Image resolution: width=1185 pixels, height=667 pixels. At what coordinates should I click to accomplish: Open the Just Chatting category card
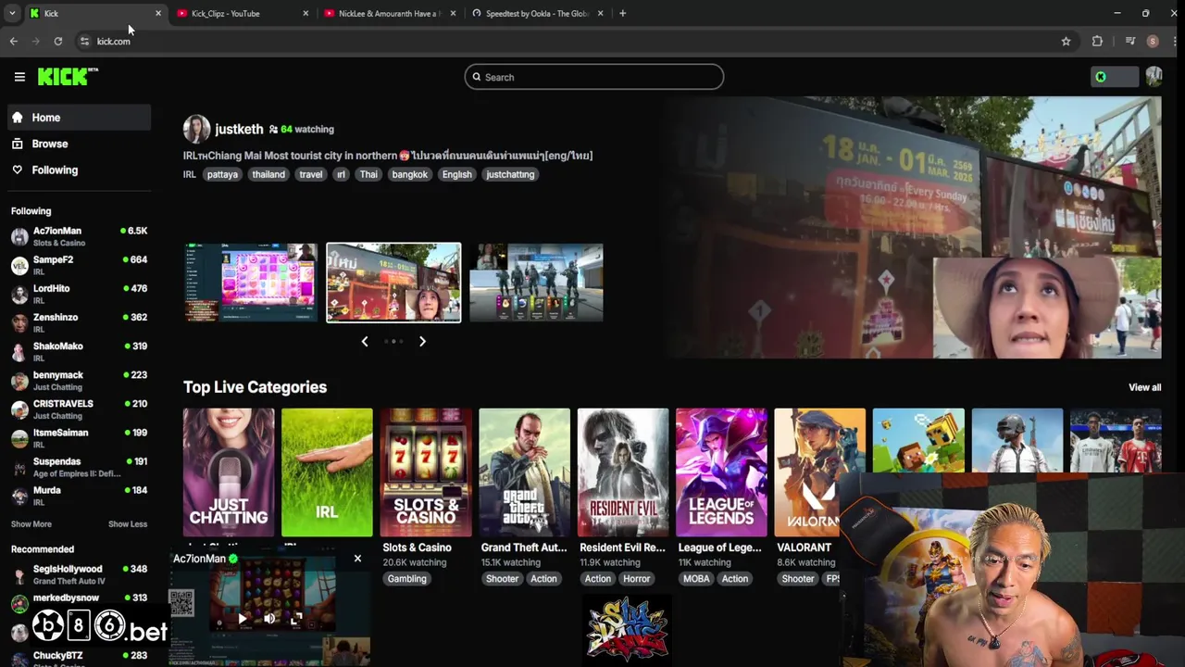coord(229,472)
